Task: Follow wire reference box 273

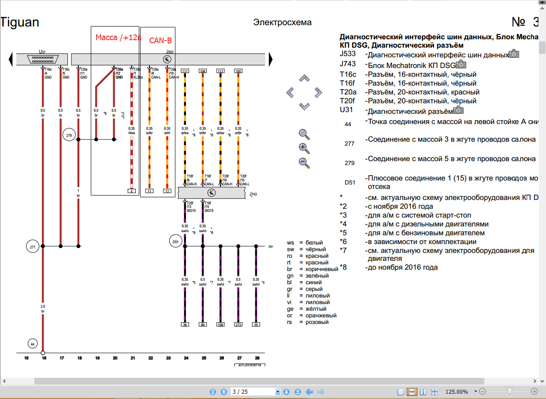Action: click(238, 324)
